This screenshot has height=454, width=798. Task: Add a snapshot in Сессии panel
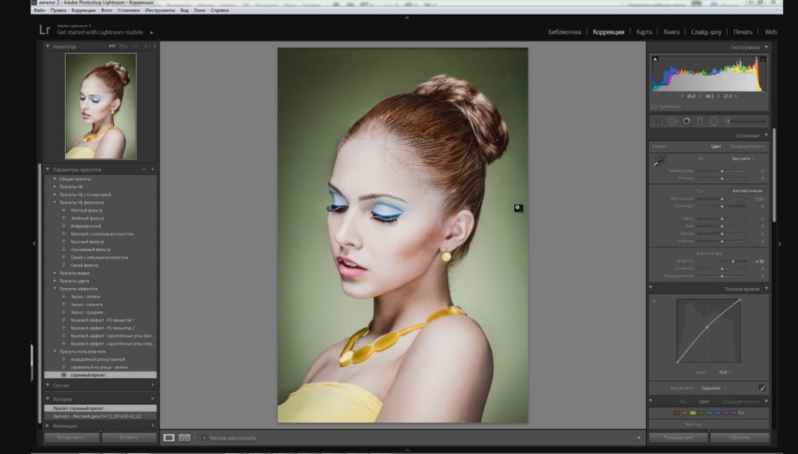[152, 385]
